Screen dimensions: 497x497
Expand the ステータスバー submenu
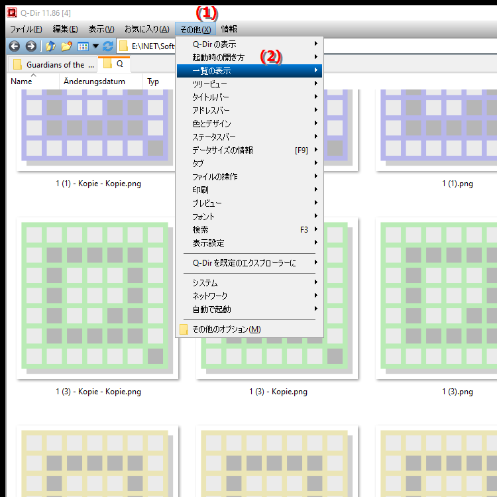click(249, 137)
